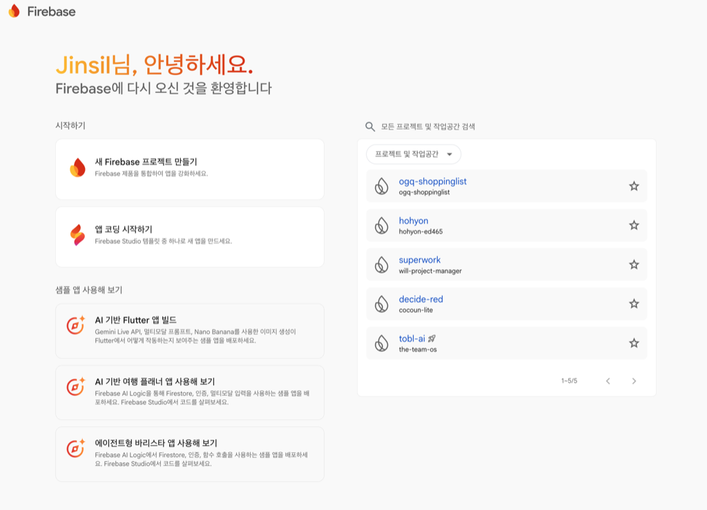Screen dimensions: 707x510
Task: Click the 앱 코딩 시작하기 card
Action: point(189,236)
